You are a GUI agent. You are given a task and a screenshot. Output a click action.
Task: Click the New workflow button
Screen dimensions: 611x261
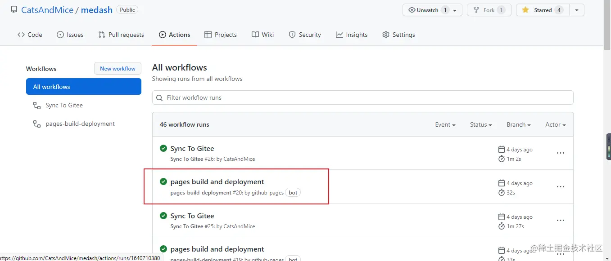pos(118,68)
